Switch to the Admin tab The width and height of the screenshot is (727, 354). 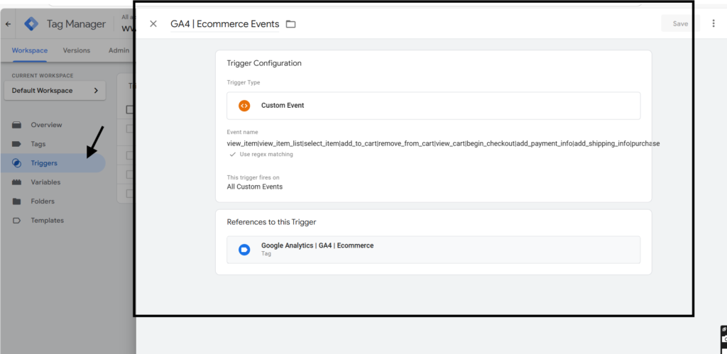click(119, 50)
